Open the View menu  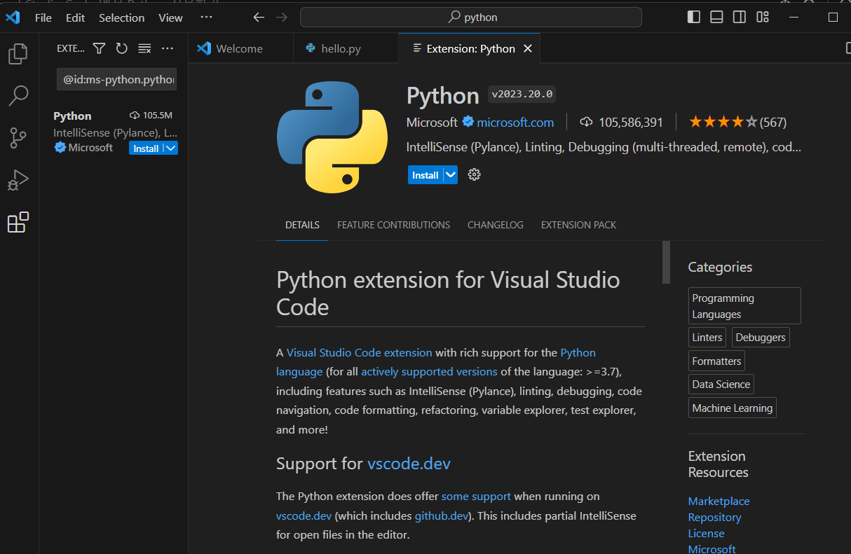[170, 18]
